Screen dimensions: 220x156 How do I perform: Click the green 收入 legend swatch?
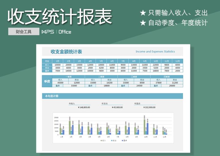[x=101, y=140]
